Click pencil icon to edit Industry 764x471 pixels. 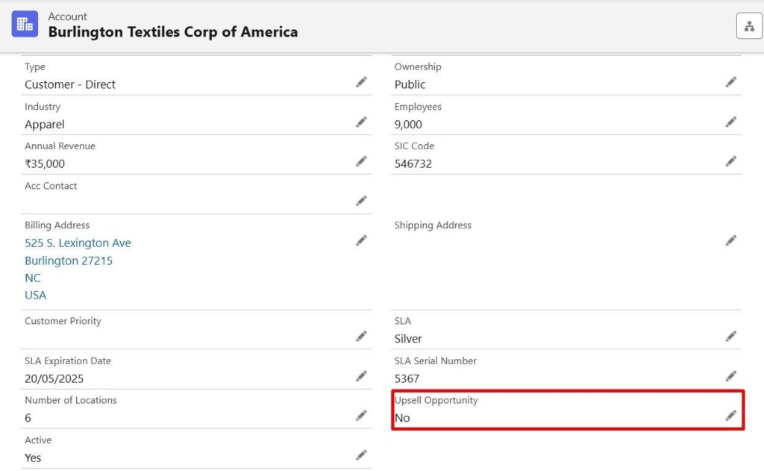tap(361, 122)
